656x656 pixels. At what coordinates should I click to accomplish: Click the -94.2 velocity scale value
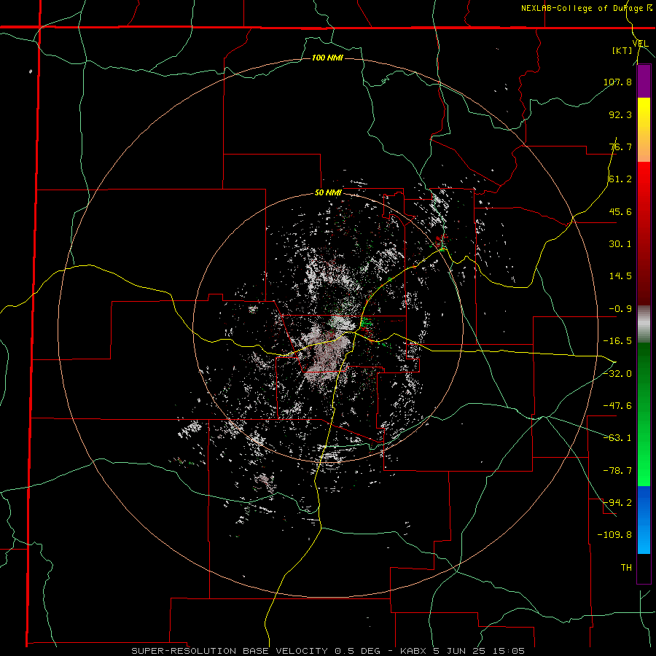(617, 503)
